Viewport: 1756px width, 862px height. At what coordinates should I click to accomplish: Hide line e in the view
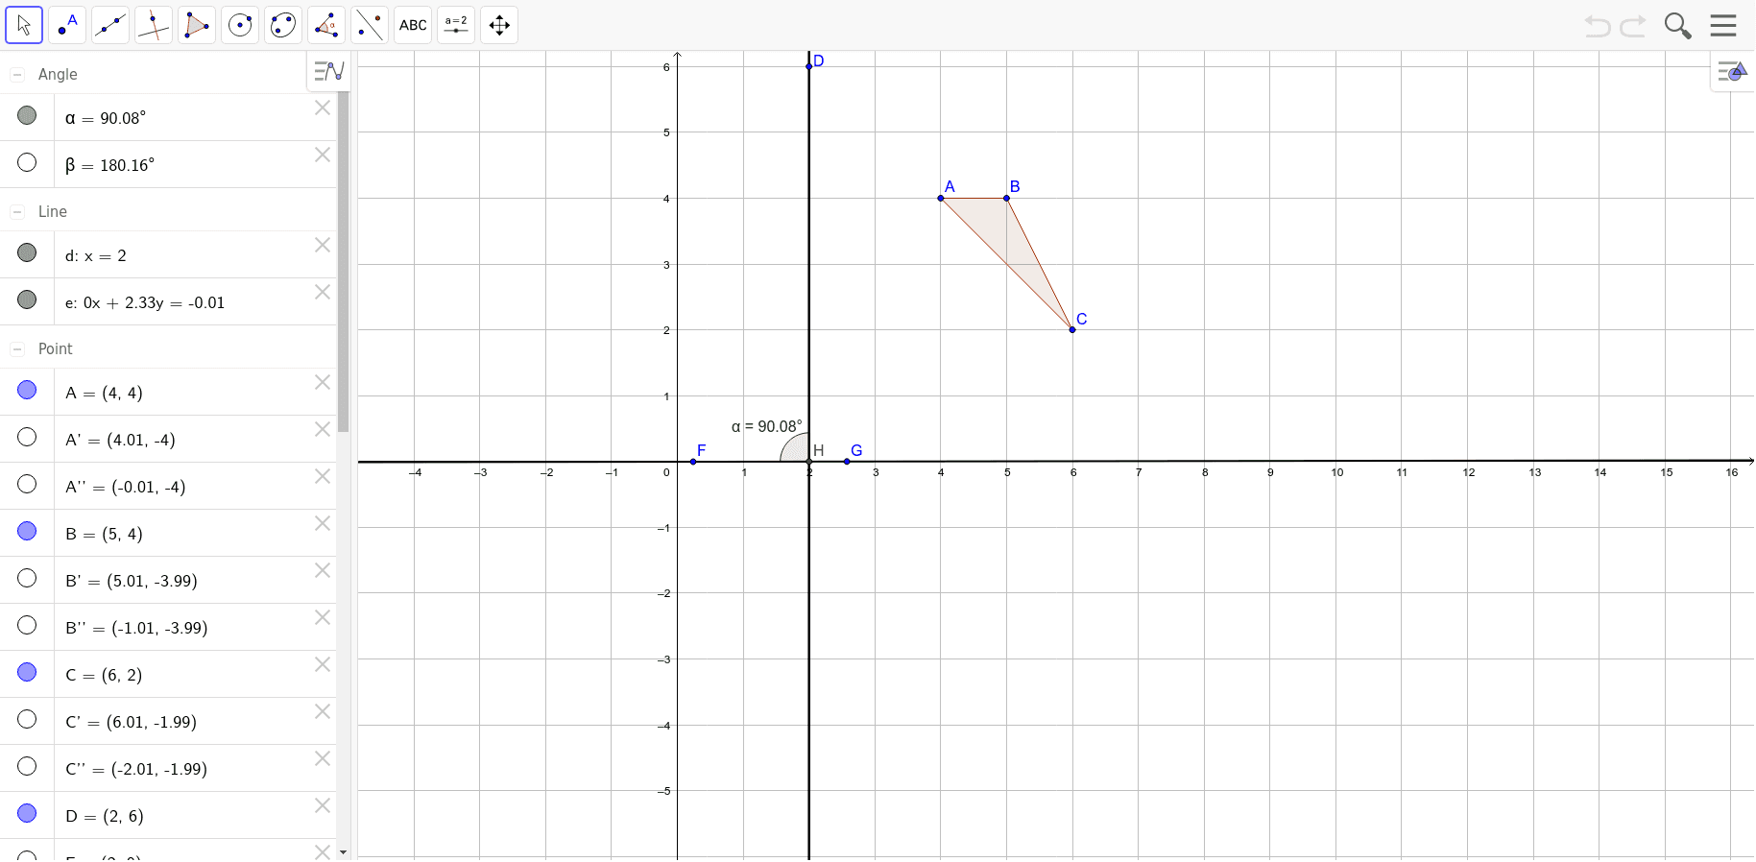tap(27, 299)
